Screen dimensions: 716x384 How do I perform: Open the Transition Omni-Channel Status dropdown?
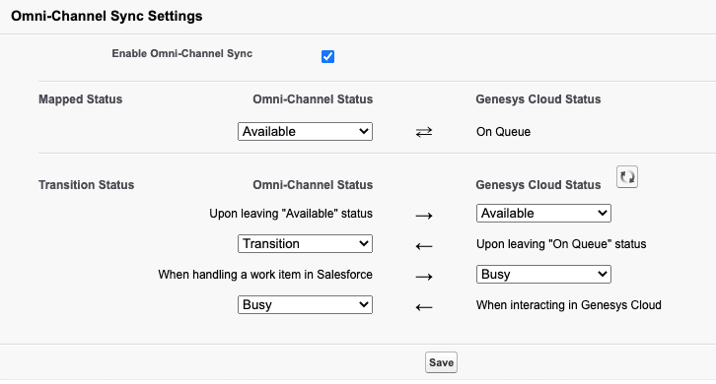(305, 243)
